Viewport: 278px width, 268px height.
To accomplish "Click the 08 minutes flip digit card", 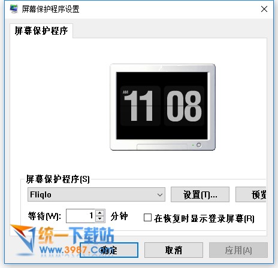I will [184, 106].
